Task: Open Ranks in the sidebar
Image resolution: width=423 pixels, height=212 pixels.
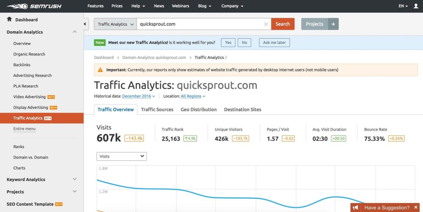Action: 19,147
